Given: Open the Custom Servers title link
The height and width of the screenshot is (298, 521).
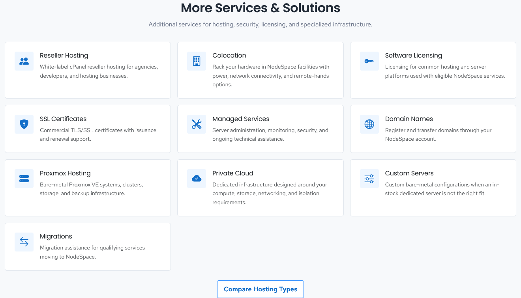Looking at the screenshot, I should click(x=409, y=173).
